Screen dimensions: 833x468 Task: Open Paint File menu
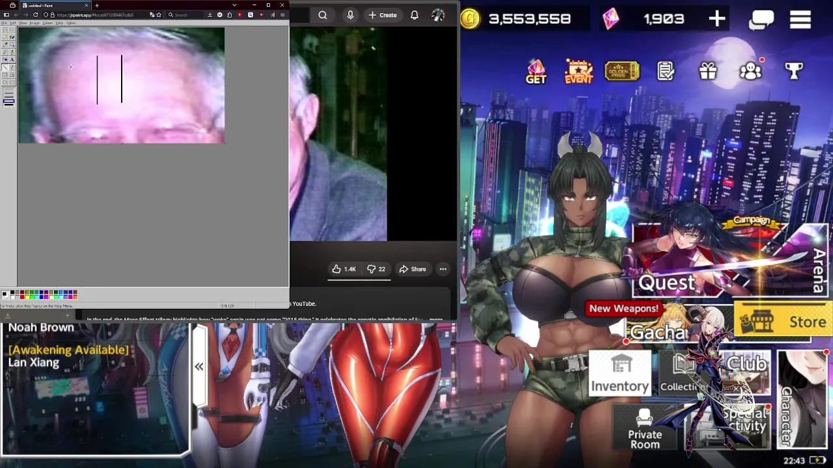pos(4,23)
